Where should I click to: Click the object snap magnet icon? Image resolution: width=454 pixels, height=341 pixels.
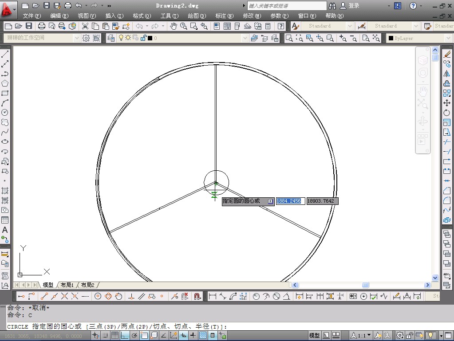[x=197, y=296]
